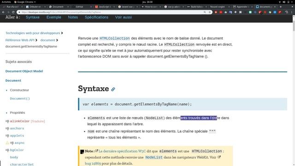Jump to the Spécifications section
Viewport: 295px width, 166px height.
(x=96, y=17)
